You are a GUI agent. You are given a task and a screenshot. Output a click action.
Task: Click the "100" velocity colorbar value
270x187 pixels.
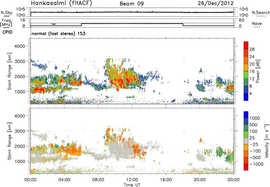(x=253, y=131)
